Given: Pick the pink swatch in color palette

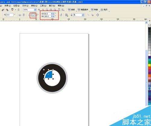Looking at the screenshot, I should [149, 78].
